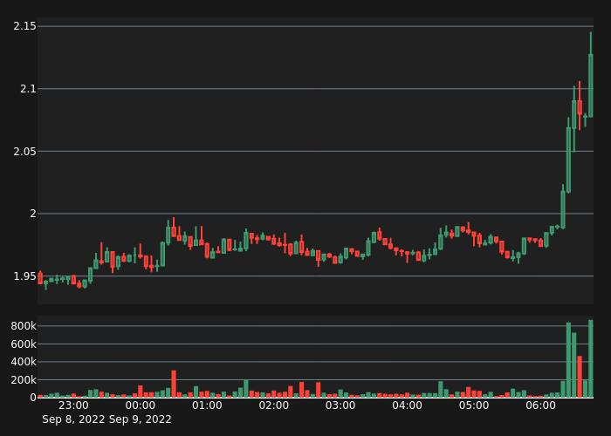This screenshot has width=611, height=436.
Task: Click the 0 volume axis label
Action: tap(33, 398)
